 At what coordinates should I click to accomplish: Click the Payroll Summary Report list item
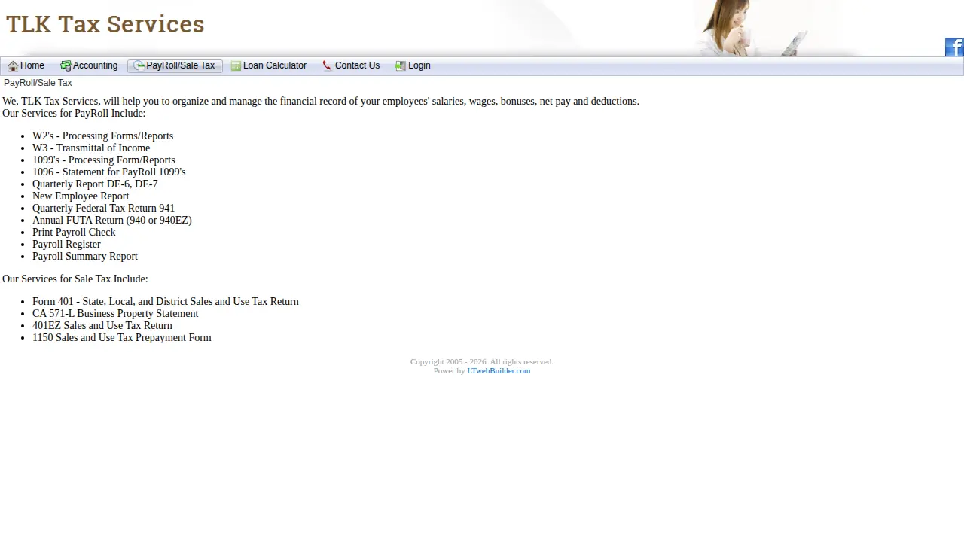(85, 256)
